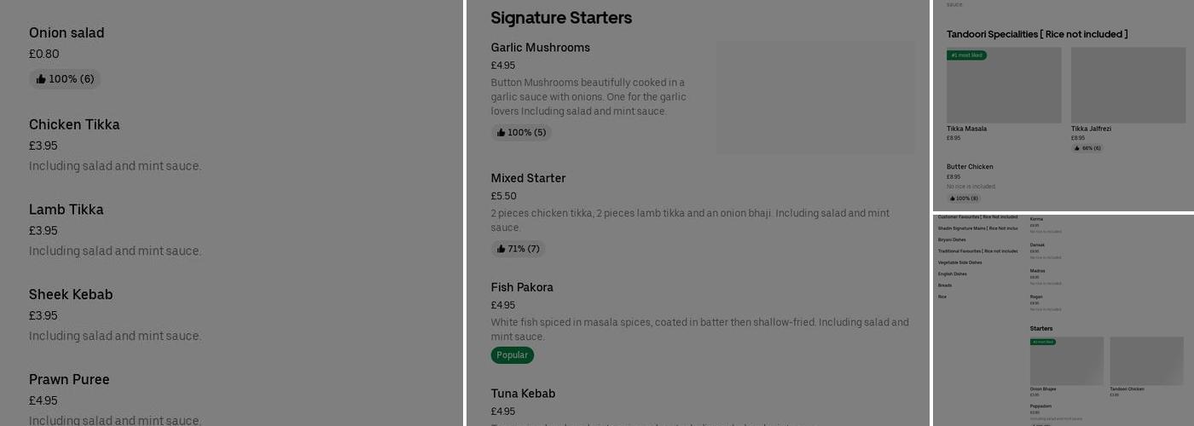Click the 71% thumbs-up rating for Mixed Starter
1194x426 pixels.
coord(518,249)
